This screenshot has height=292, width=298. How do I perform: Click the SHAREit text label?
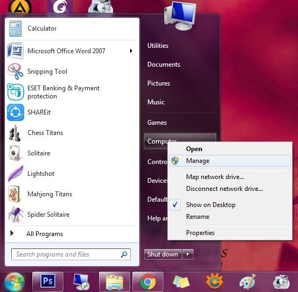tap(39, 112)
